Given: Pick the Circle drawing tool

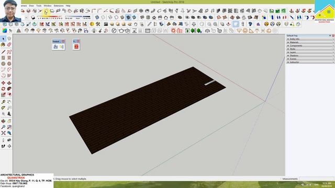Looking at the screenshot, I should [3, 64].
